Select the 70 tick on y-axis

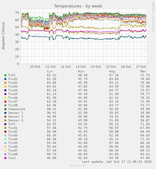17,13
